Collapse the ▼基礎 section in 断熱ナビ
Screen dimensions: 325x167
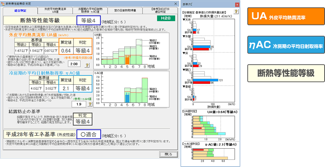(x=186, y=87)
